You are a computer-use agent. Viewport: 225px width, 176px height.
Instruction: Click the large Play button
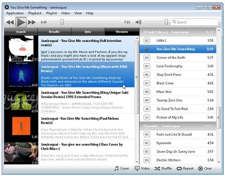click(x=21, y=22)
